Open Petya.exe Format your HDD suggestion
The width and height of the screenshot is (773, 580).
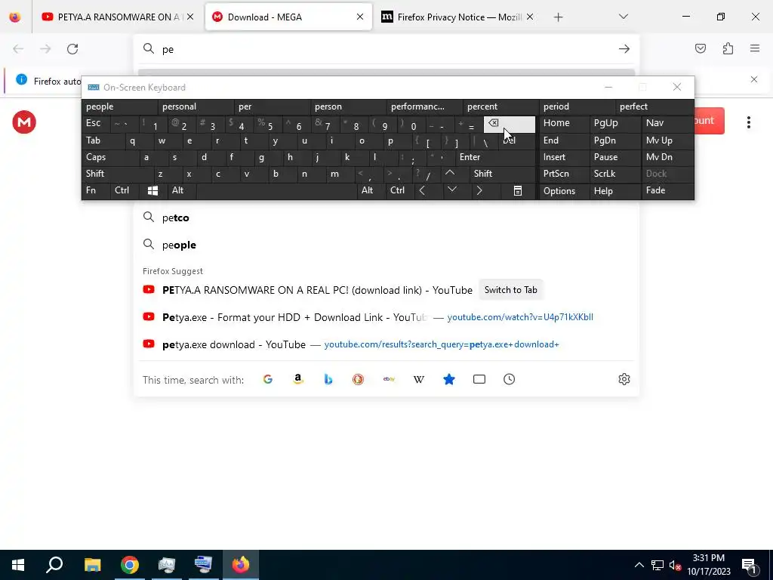point(386,317)
